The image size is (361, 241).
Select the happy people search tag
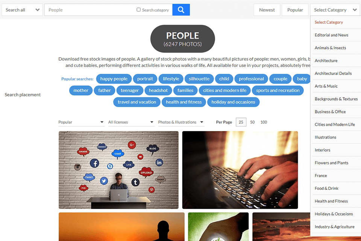(x=114, y=79)
